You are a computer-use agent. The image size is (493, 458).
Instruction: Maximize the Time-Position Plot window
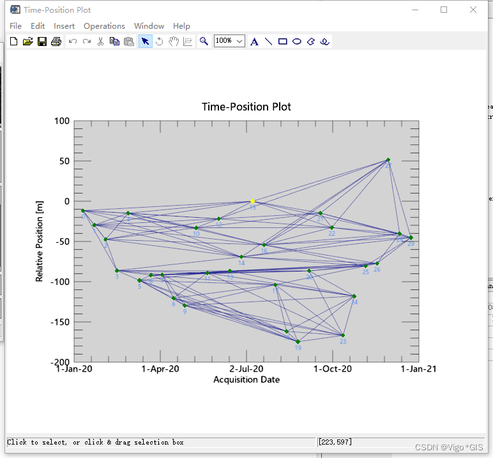tap(444, 10)
